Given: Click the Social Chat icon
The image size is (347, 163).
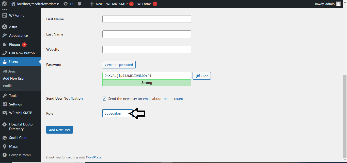Looking at the screenshot, I should [4, 138].
